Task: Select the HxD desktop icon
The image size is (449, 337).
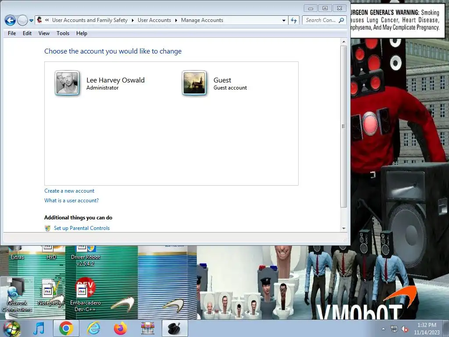Action: [x=51, y=253]
